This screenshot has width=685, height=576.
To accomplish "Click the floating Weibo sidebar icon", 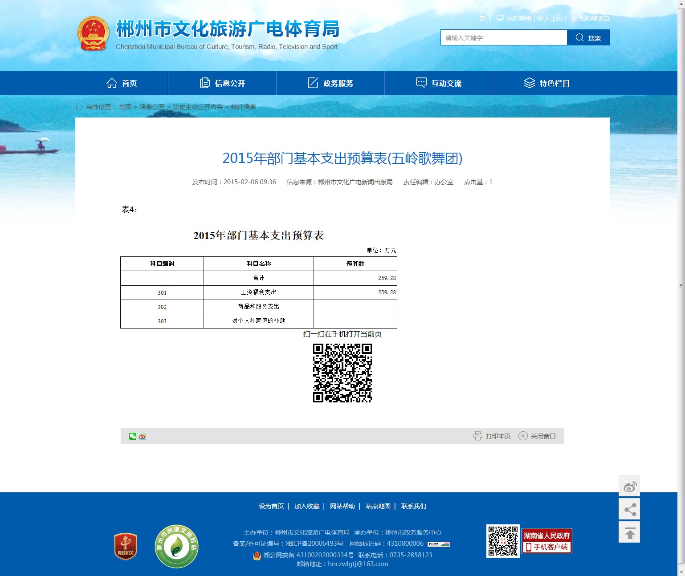I will pos(629,487).
